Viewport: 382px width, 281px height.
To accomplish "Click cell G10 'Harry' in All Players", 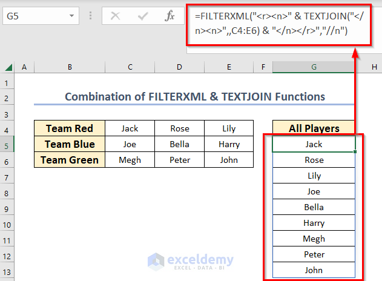I will pyautogui.click(x=314, y=223).
